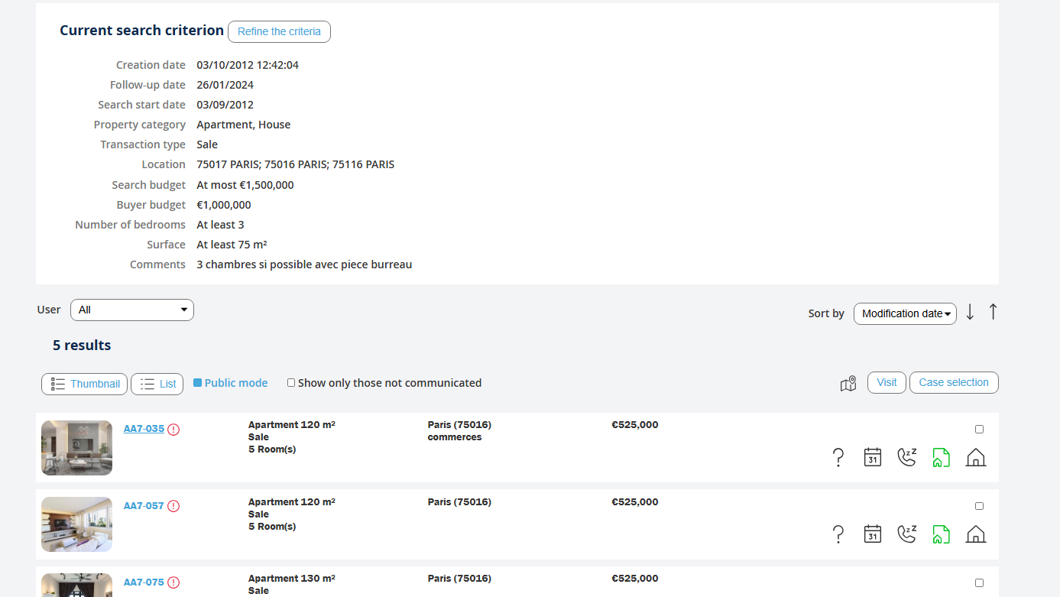Sort results in ascending order arrow

[x=993, y=312]
